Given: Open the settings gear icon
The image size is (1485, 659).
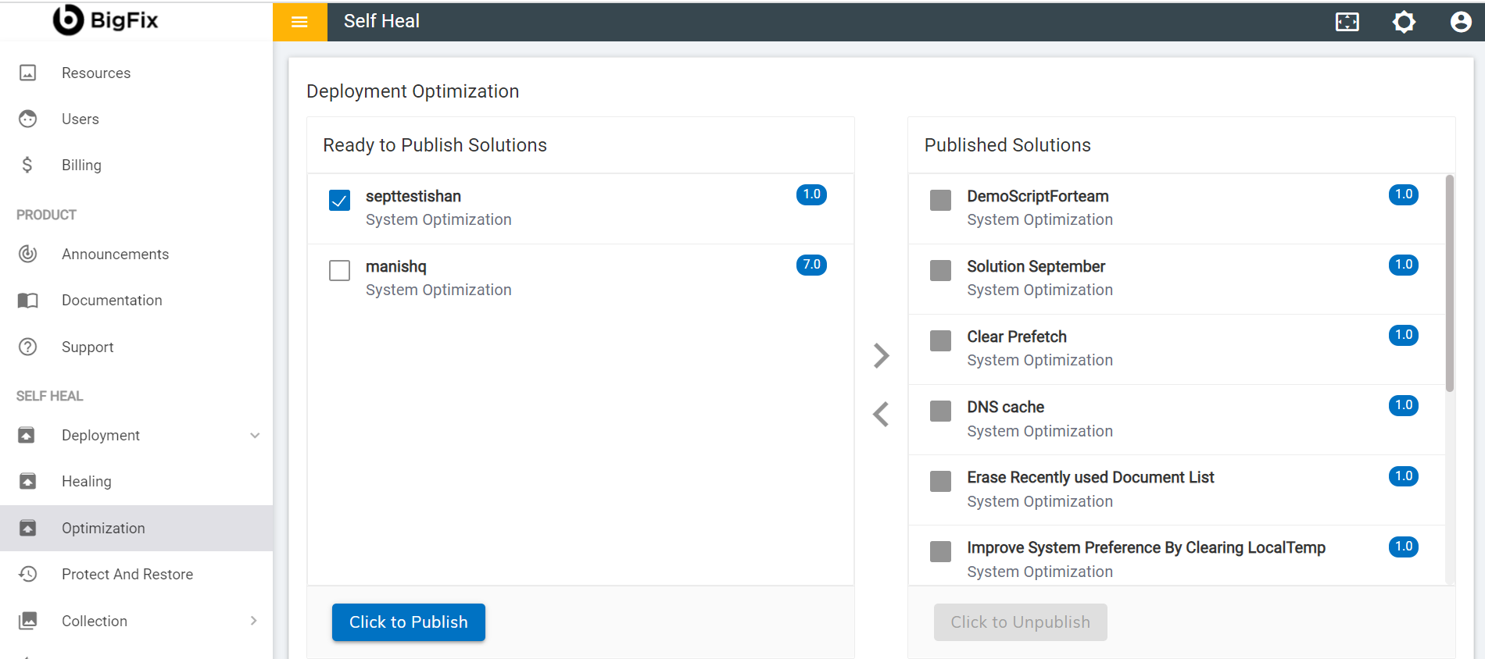Looking at the screenshot, I should point(1404,22).
